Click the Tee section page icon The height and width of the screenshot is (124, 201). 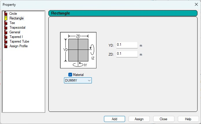click(x=6, y=23)
